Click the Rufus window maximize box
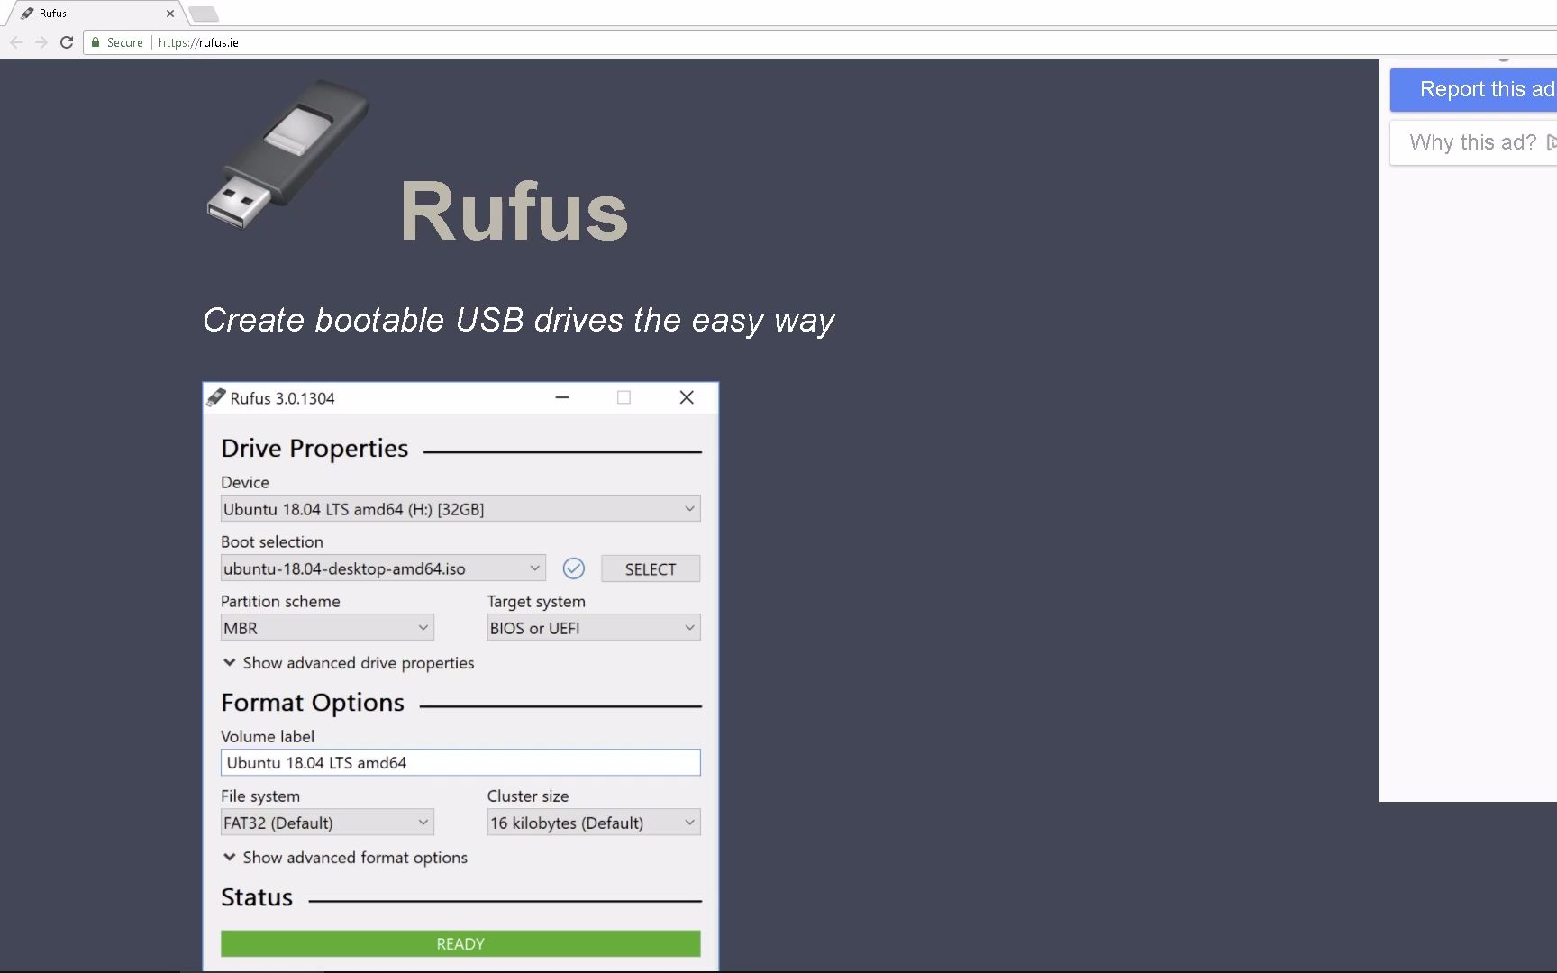Viewport: 1557px width, 973px height. point(624,397)
